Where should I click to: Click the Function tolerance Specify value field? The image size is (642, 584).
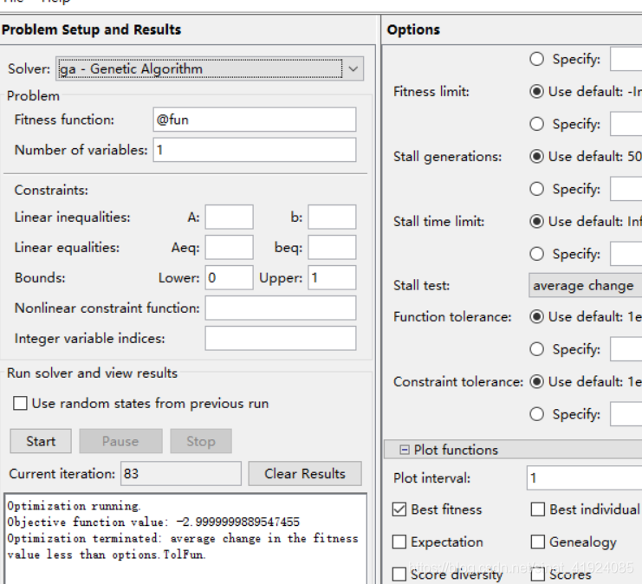pyautogui.click(x=626, y=349)
